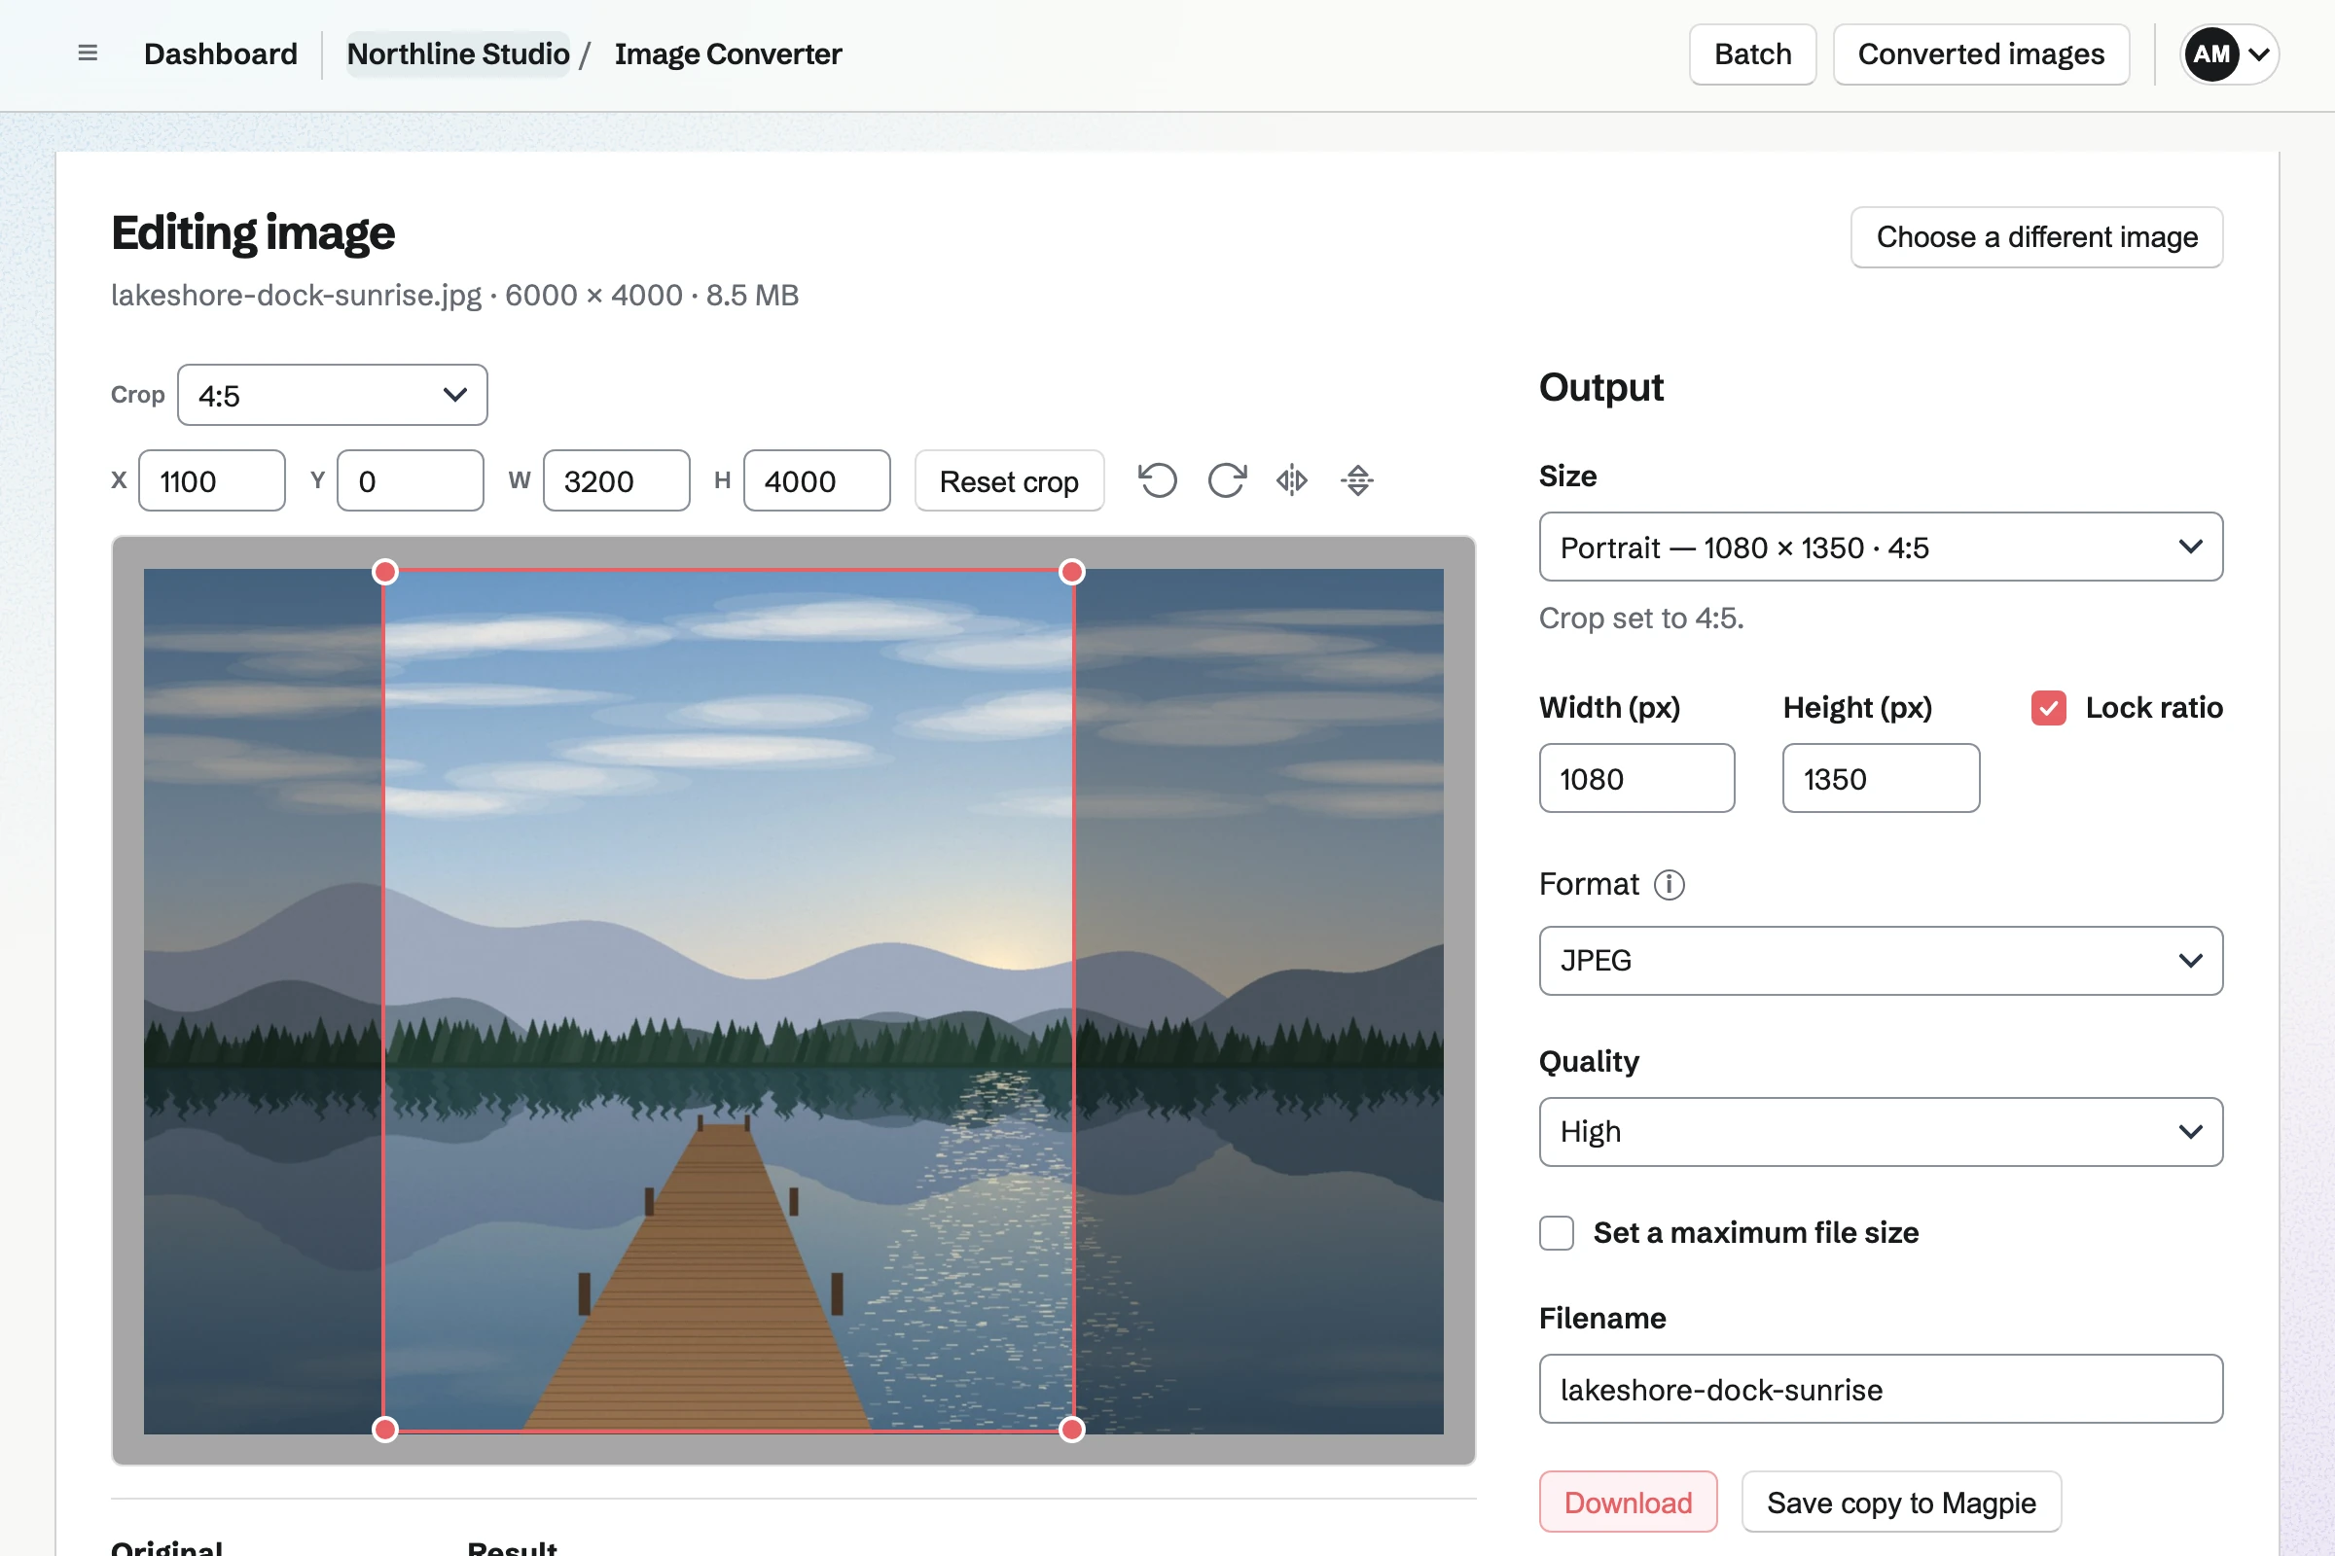Screen dimensions: 2335x1556
Task: Choose a different image
Action: [x=2036, y=237]
